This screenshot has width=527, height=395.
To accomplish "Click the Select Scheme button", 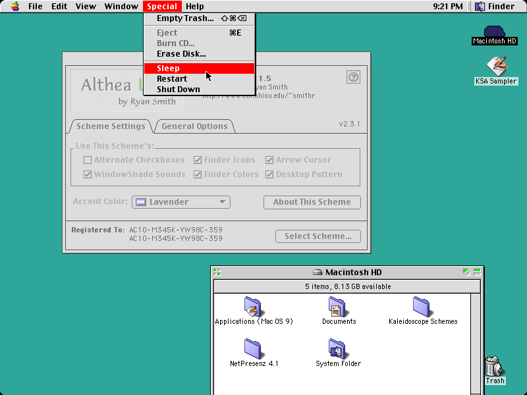I will click(318, 236).
